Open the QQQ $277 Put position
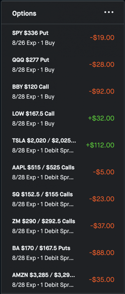Screen dimensions: 125x294 point(63,65)
